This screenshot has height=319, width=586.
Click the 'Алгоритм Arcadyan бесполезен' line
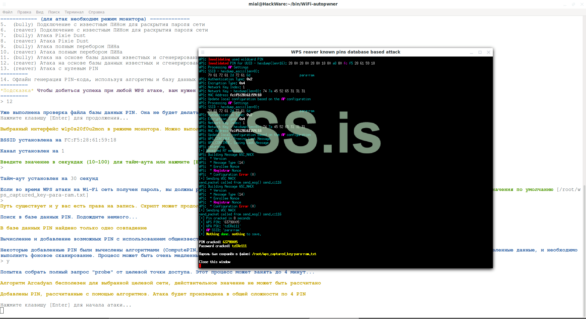point(161,283)
